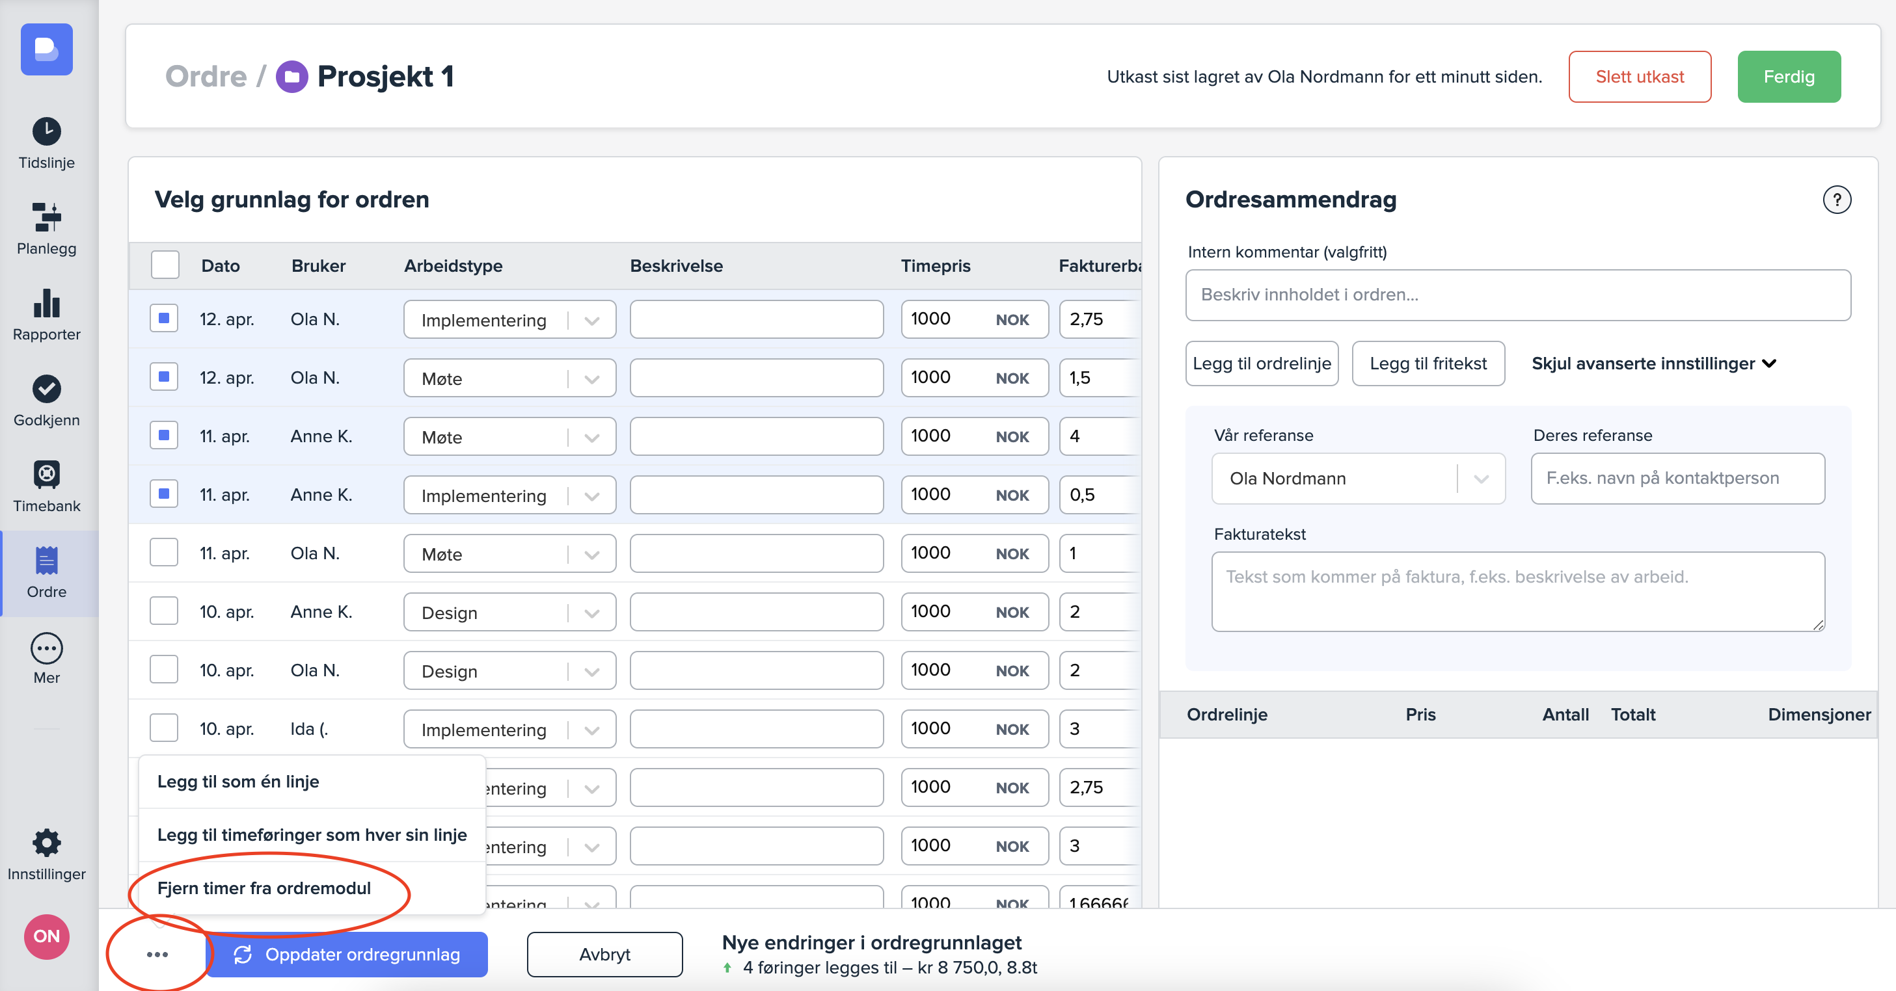Open Godkjenn checkmark icon
This screenshot has width=1896, height=991.
[x=46, y=390]
